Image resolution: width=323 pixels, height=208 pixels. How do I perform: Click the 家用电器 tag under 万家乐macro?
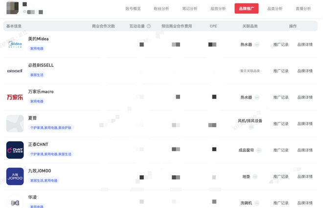point(37,101)
